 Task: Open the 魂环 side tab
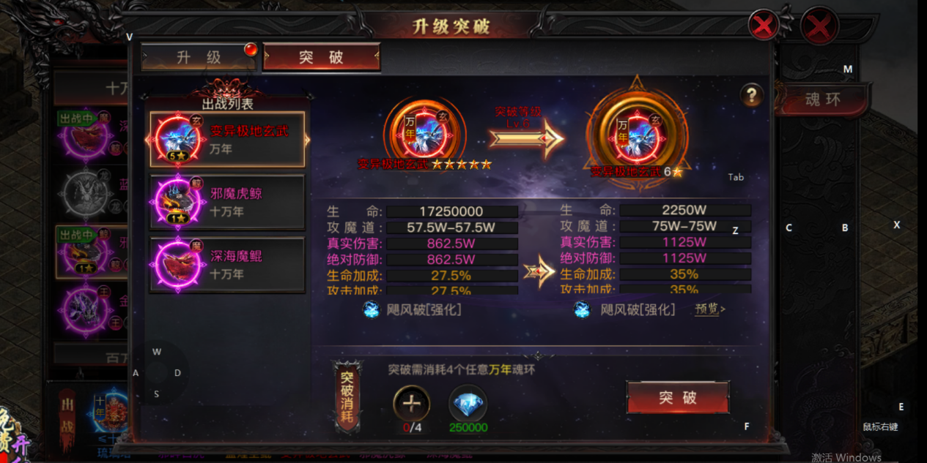click(x=823, y=100)
